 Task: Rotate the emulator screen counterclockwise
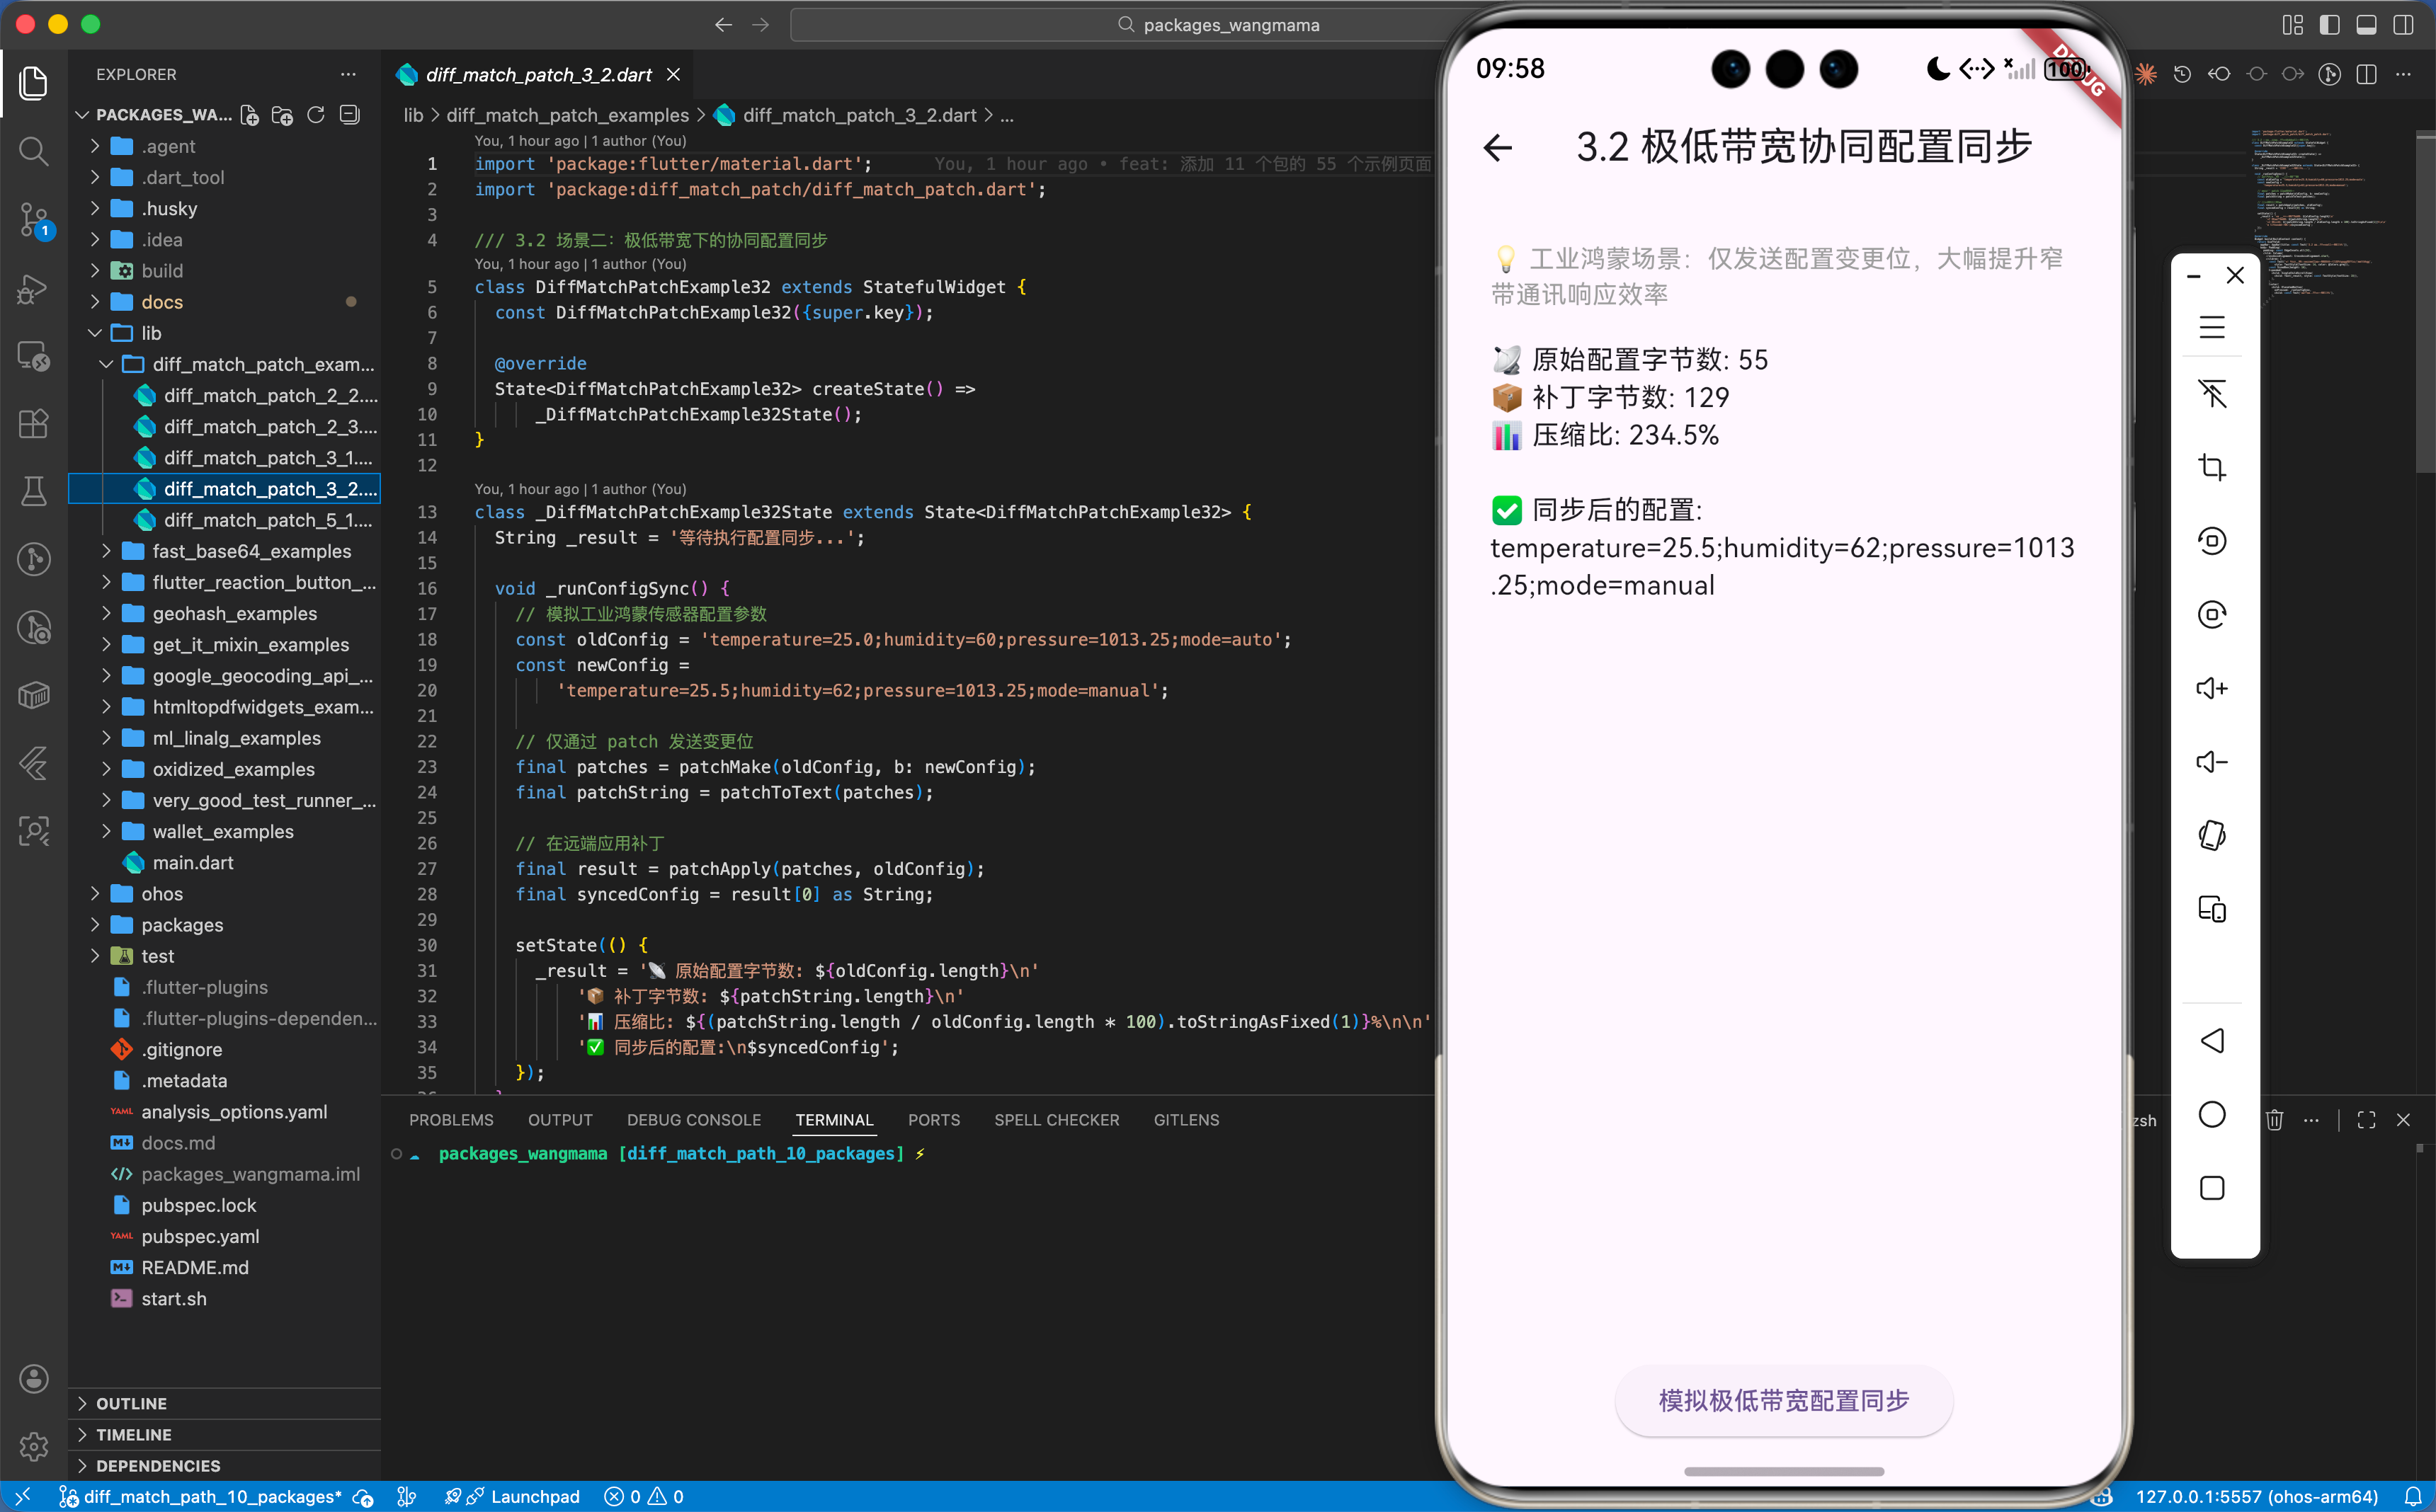2212,540
